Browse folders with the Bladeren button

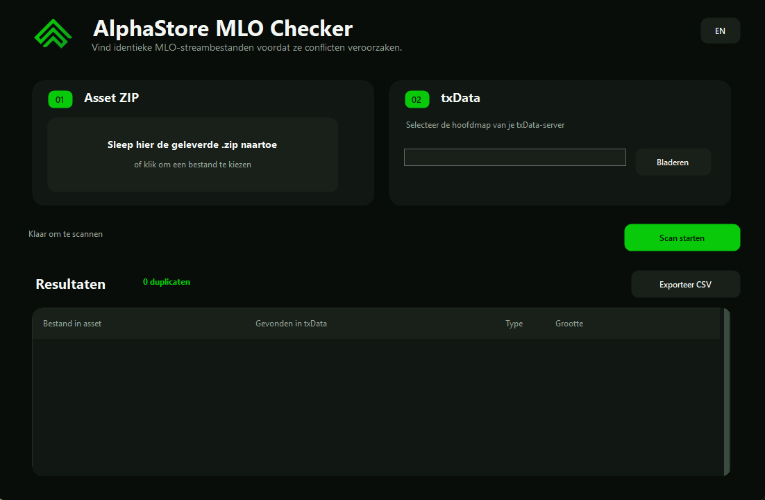click(673, 162)
